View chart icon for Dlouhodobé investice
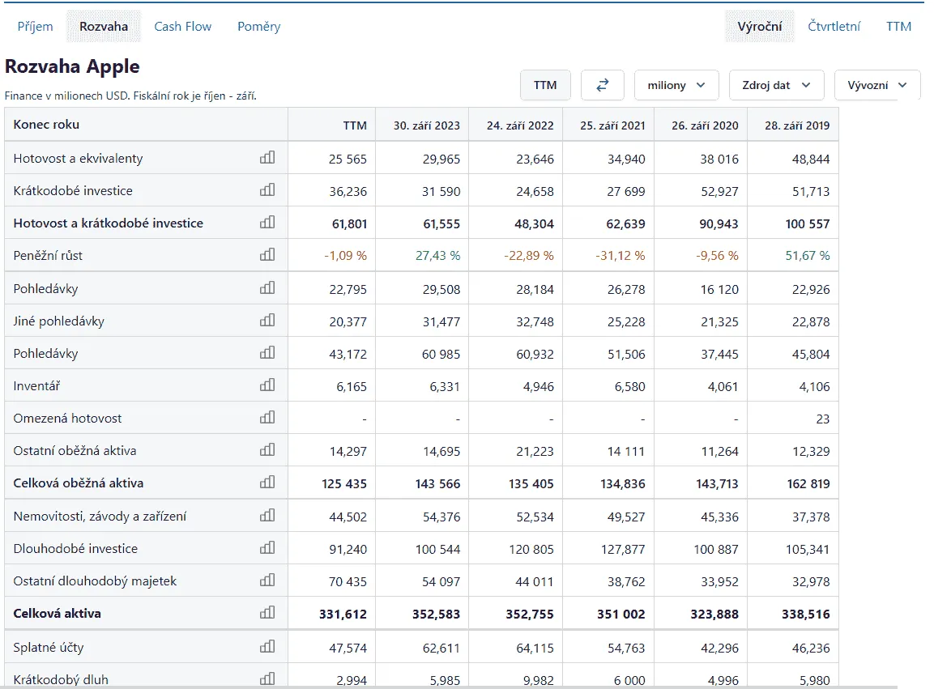 [x=267, y=548]
